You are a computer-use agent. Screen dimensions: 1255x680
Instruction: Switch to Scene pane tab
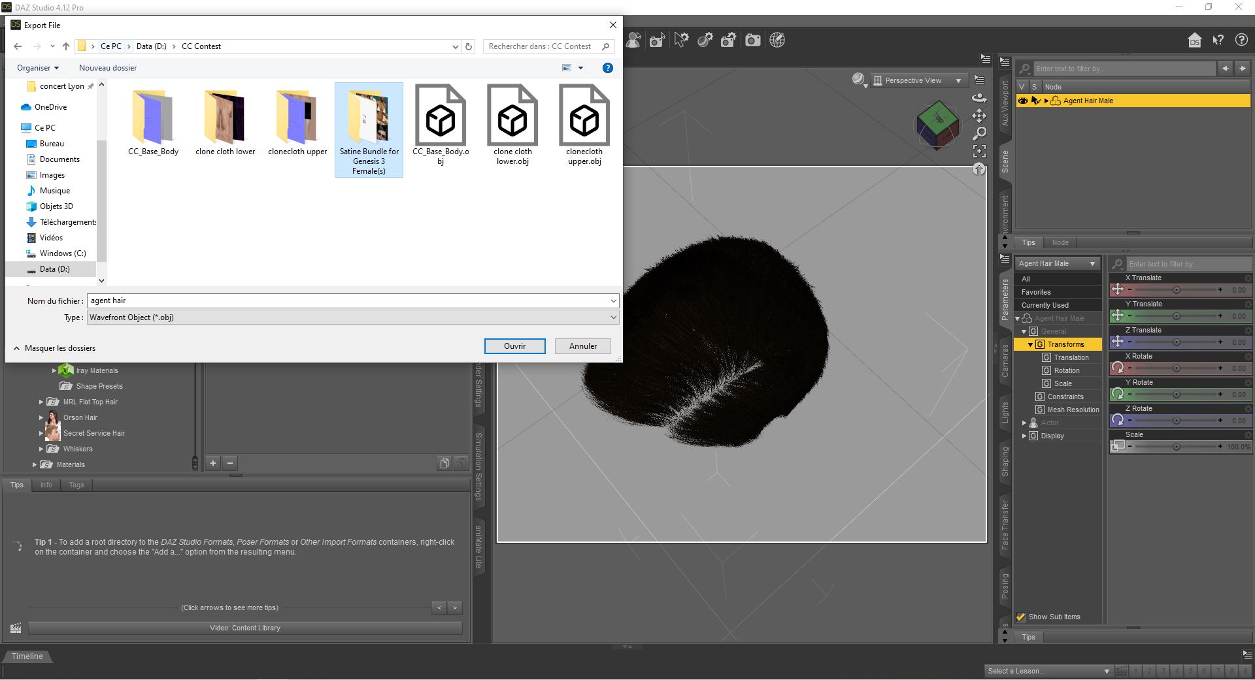(x=1005, y=161)
